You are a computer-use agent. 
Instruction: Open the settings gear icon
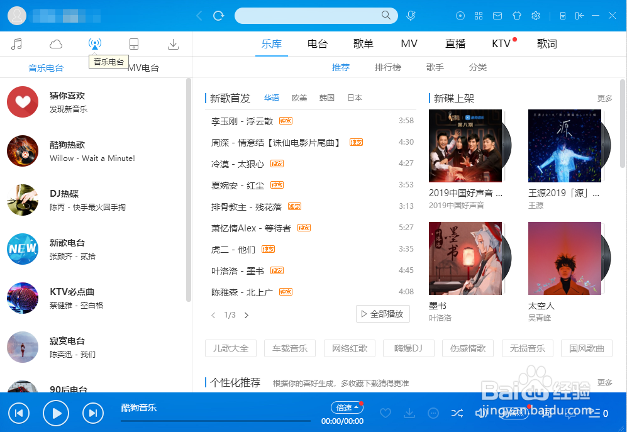point(536,16)
